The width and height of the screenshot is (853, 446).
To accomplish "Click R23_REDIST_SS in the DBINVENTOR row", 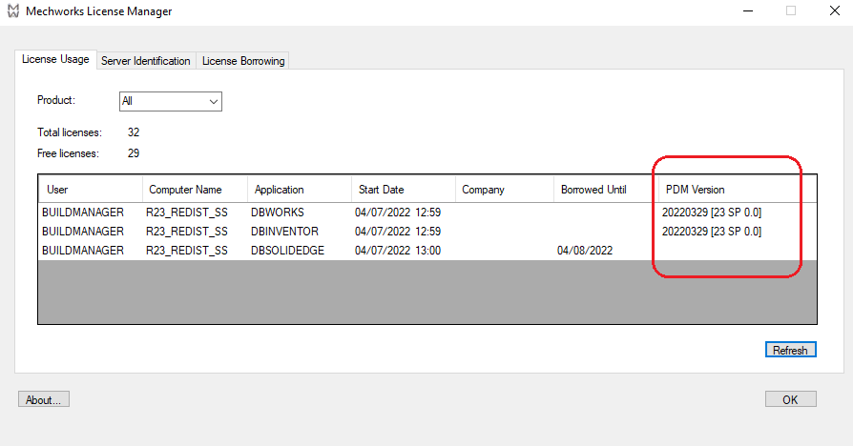I will tap(187, 232).
